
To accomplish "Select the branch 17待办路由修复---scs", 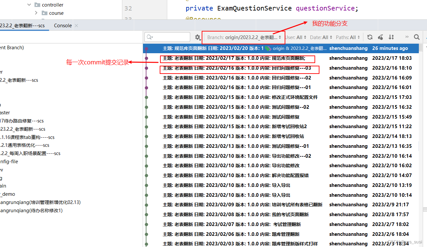I will pyautogui.click(x=22, y=121).
